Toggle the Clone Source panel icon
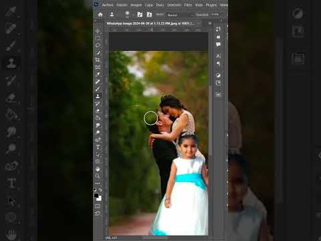This screenshot has width=321, height=241. pos(149,15)
